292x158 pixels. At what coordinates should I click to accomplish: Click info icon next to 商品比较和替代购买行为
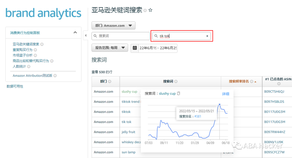[52, 61]
